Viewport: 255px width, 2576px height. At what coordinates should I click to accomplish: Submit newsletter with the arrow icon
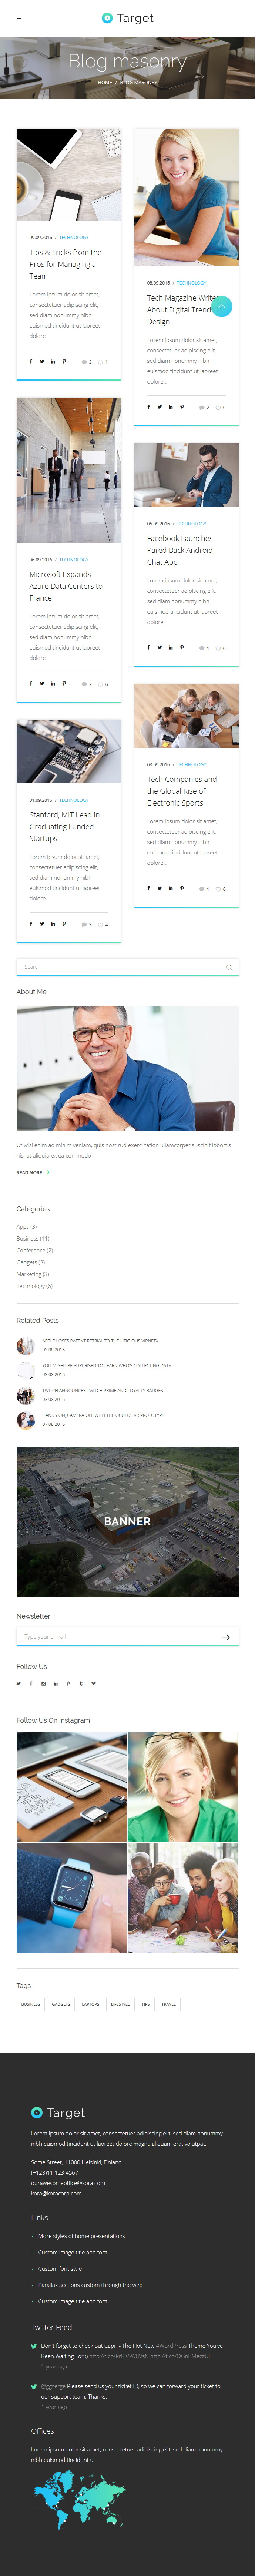(226, 1637)
